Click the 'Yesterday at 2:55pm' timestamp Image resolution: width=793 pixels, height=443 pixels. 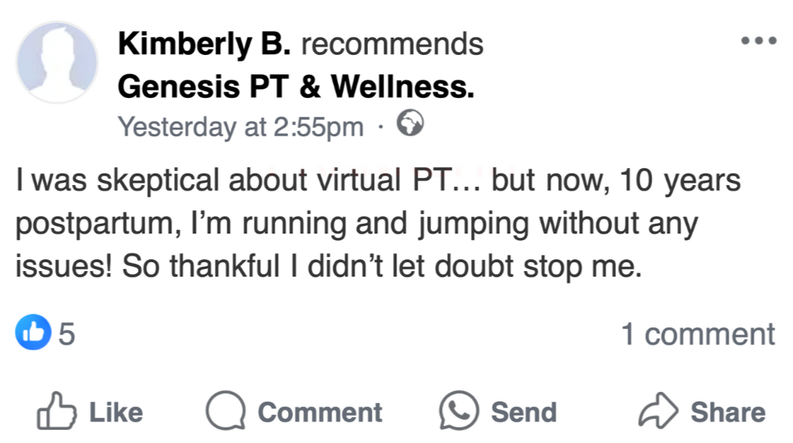(x=241, y=127)
